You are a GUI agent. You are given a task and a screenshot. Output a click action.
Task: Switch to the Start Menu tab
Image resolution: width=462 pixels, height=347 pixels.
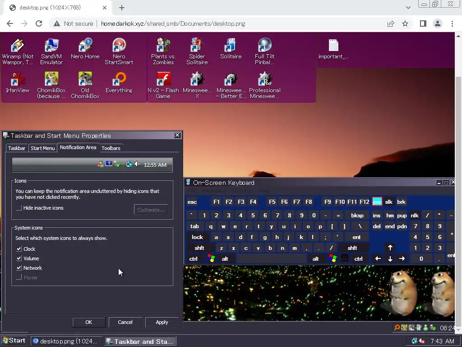click(x=43, y=148)
